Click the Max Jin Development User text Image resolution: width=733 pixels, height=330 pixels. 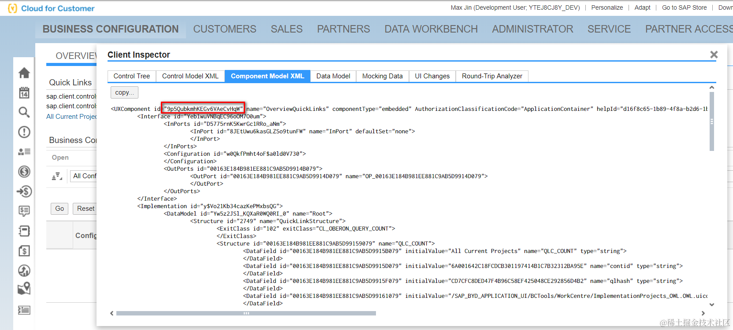[515, 7]
